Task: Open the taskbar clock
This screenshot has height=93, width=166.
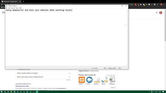Action: point(160,92)
